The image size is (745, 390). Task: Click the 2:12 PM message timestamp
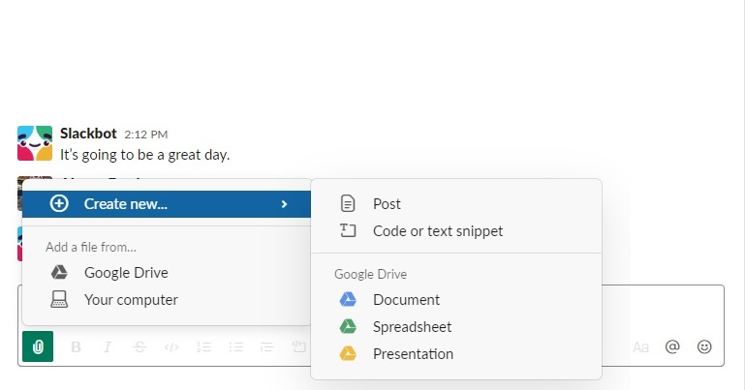pyautogui.click(x=146, y=135)
